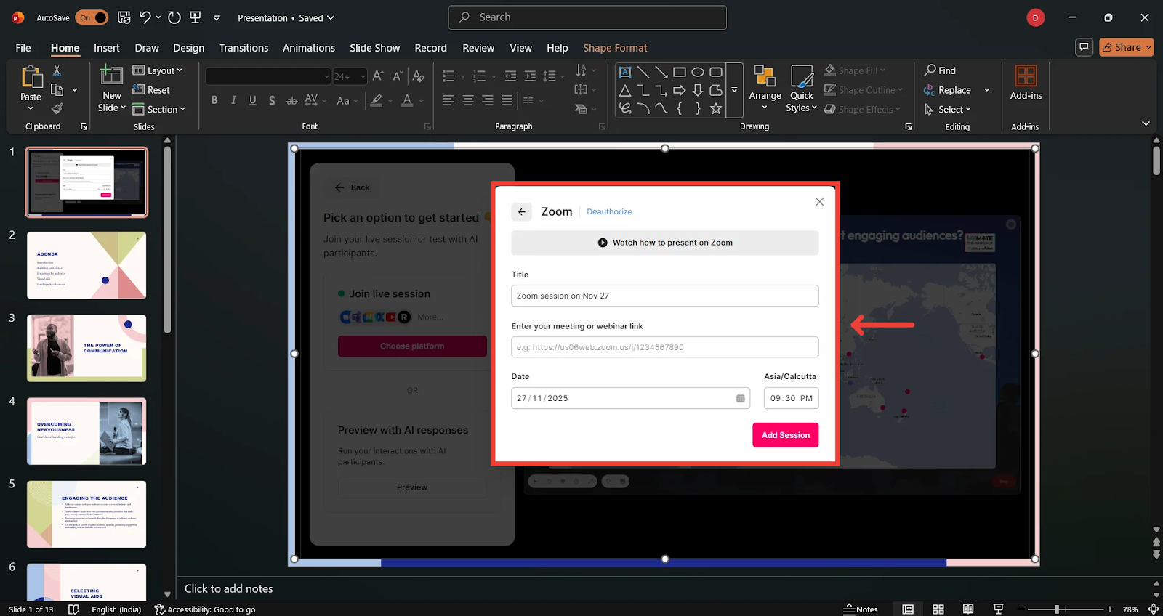Image resolution: width=1163 pixels, height=616 pixels.
Task: Open the Layout dropdown
Action: (158, 70)
